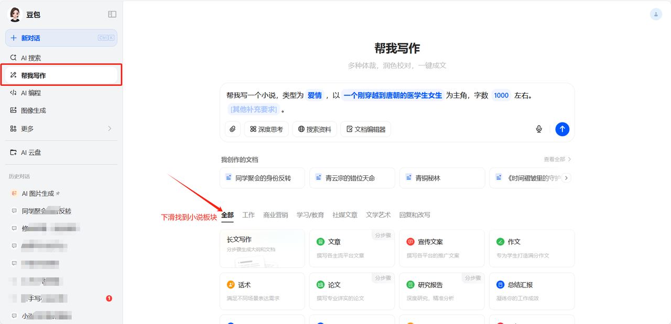Click the 同学聚会的身份反转 document file icon
The width and height of the screenshot is (671, 324).
(x=229, y=178)
